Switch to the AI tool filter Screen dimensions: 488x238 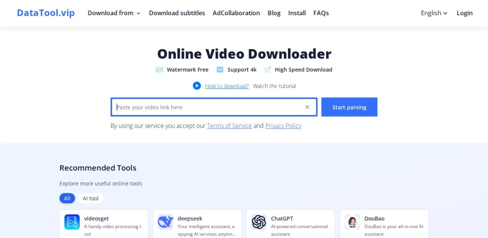(91, 198)
